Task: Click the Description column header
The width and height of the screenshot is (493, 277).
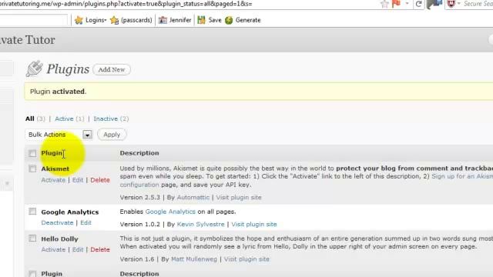Action: point(139,153)
